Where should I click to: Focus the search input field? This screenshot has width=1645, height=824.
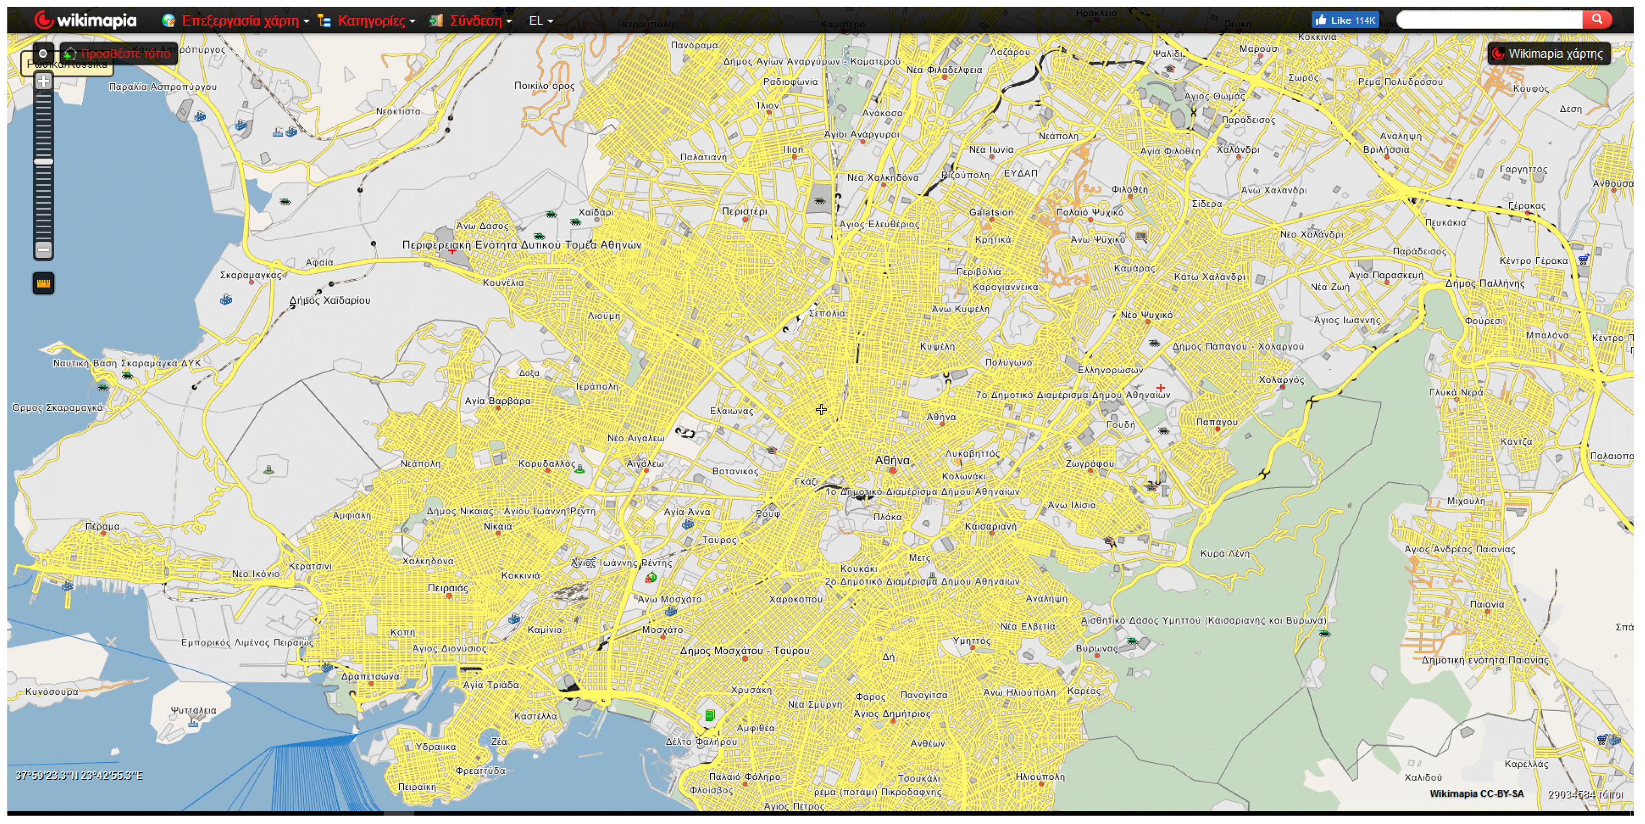1489,20
